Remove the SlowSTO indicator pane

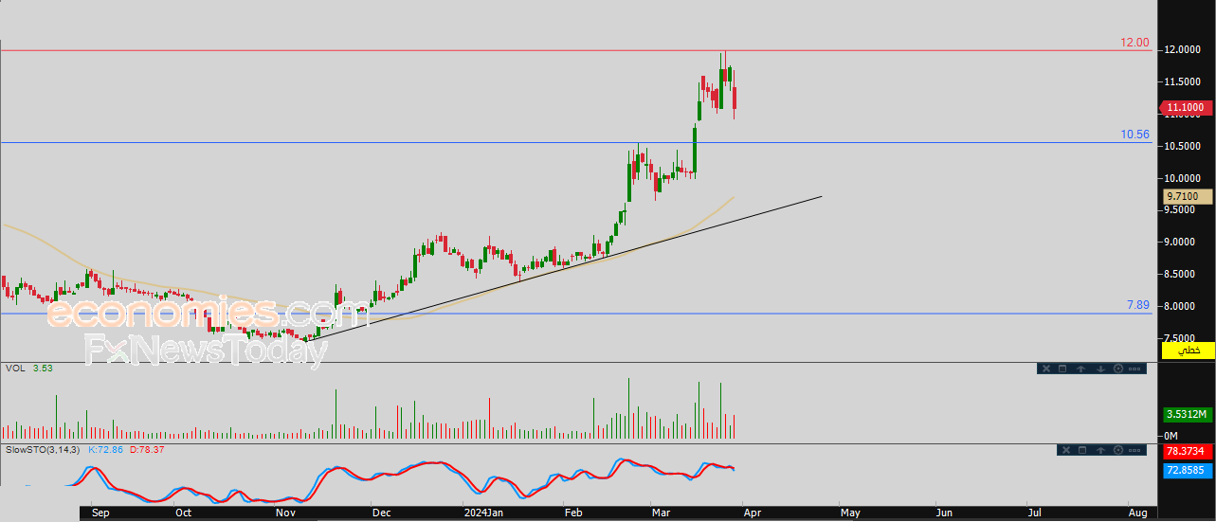coord(1066,450)
